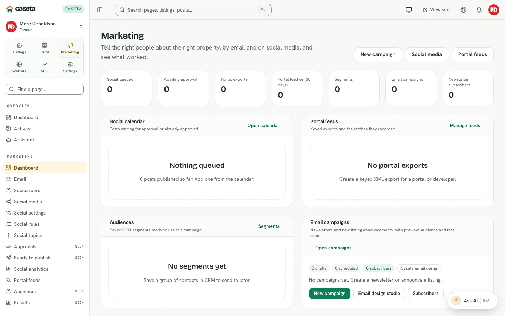
Task: Expand the Marc Donaldson account switcher
Action: pos(45,27)
